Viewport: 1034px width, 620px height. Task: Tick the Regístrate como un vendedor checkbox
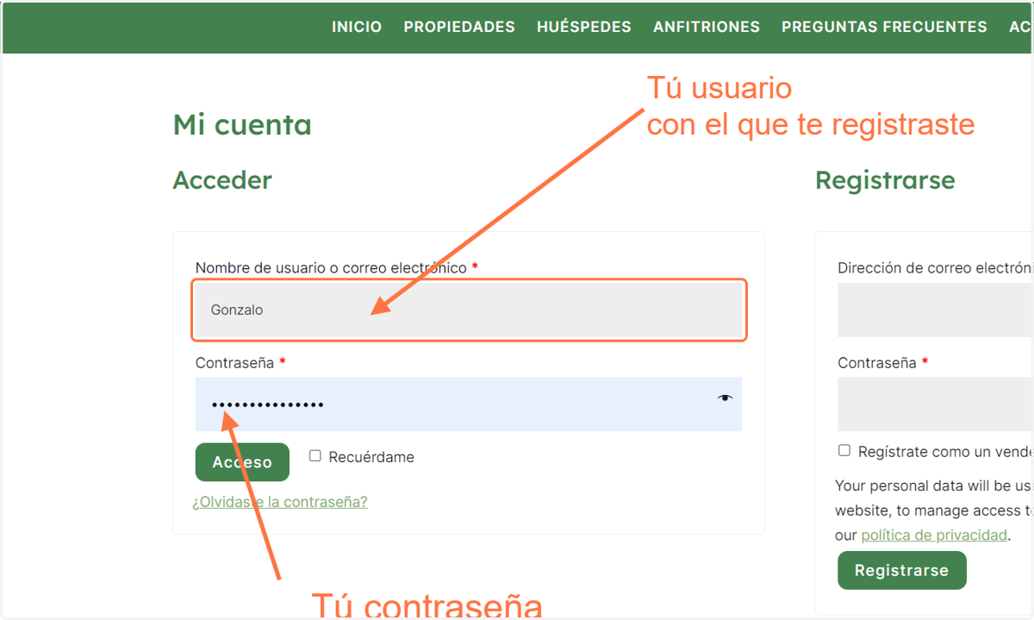[844, 450]
